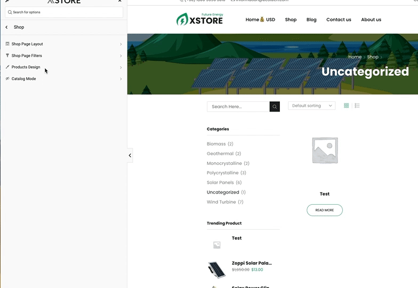The width and height of the screenshot is (418, 288).
Task: Click the Shop Page Layout grid icon
Action: click(7, 44)
